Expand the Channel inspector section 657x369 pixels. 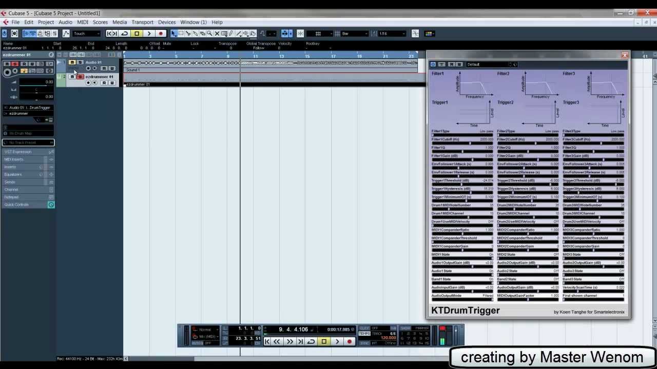pos(28,190)
